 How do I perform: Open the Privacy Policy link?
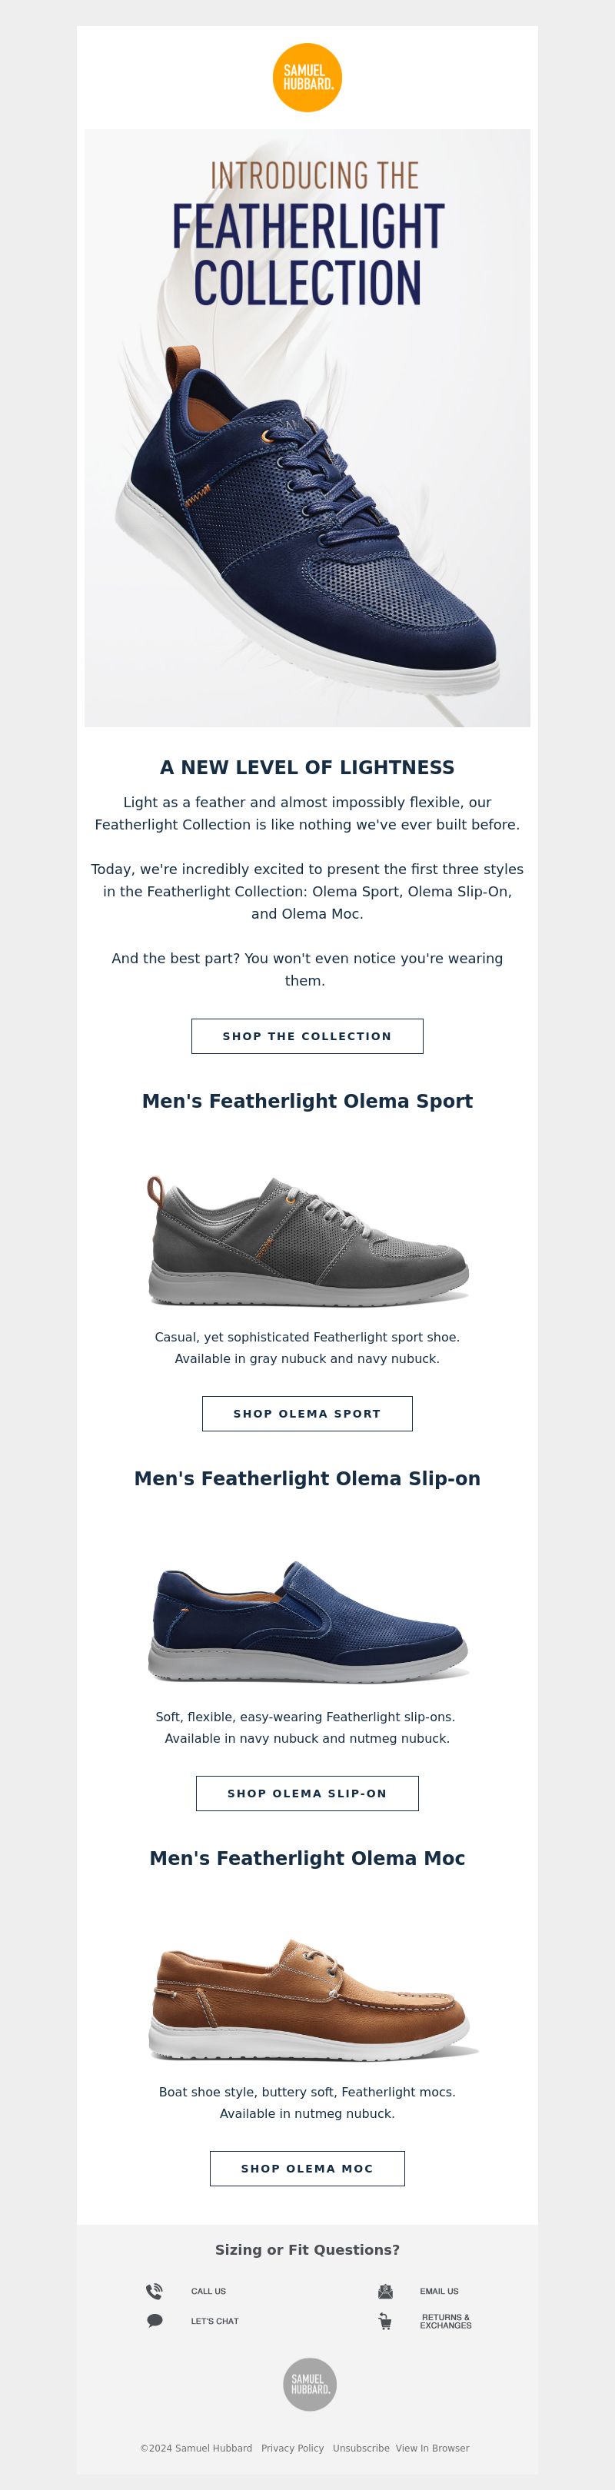[292, 2448]
